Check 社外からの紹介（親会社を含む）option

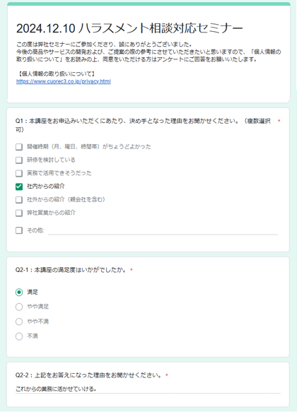(19, 200)
